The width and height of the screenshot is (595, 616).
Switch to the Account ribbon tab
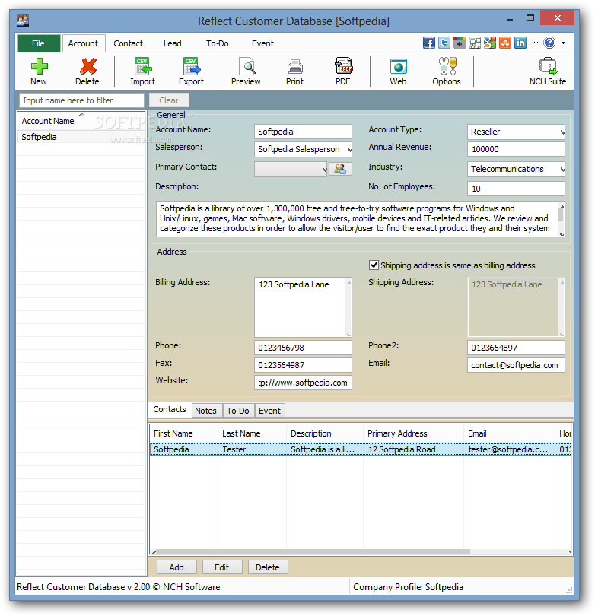[x=83, y=43]
